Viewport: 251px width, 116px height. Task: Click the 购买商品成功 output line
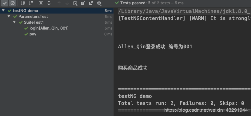point(133,68)
